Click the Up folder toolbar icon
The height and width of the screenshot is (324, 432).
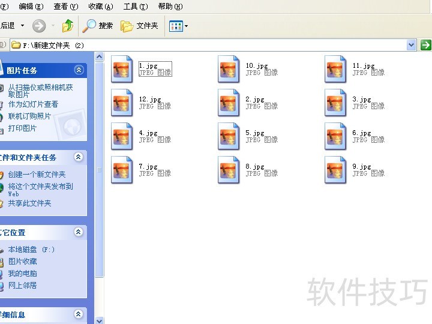click(x=68, y=26)
